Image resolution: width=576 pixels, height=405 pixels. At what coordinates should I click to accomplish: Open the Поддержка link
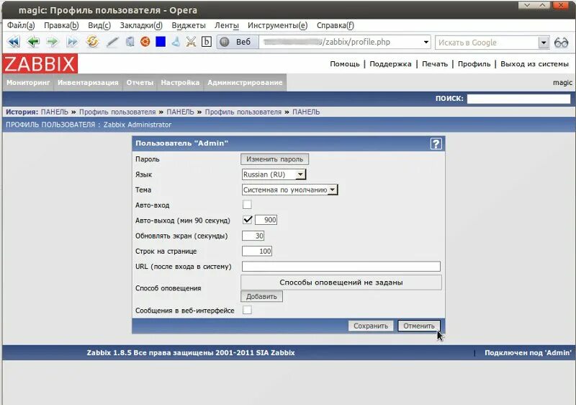[x=390, y=64]
